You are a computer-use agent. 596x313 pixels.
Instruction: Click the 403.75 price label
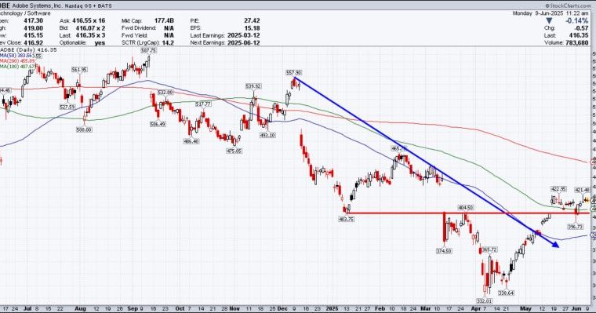(347, 219)
